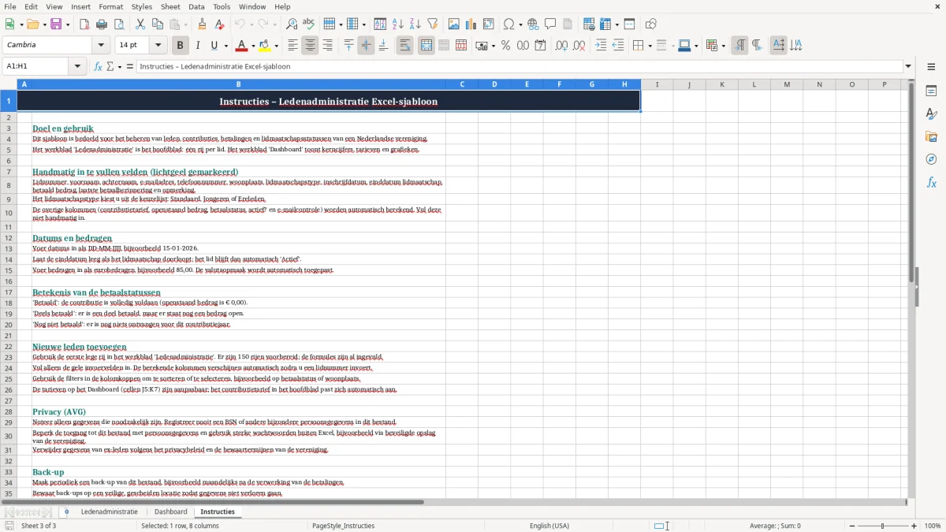This screenshot has width=946, height=532.
Task: Run the spelling check
Action: coord(309,24)
